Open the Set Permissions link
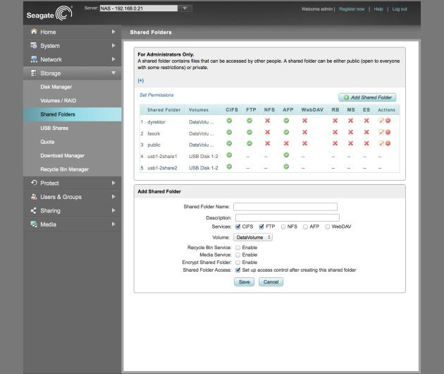Image resolution: width=444 pixels, height=374 pixels. pos(156,95)
